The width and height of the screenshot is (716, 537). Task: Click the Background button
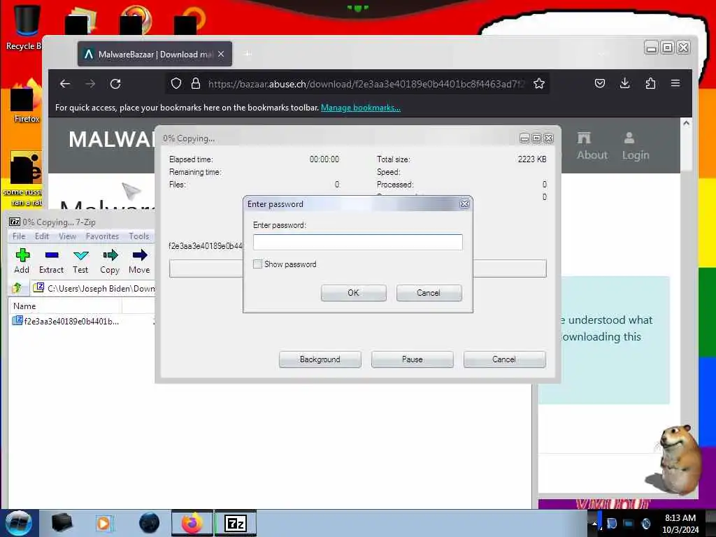click(x=320, y=359)
